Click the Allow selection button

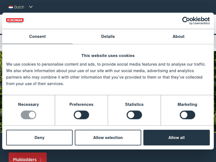(108, 138)
